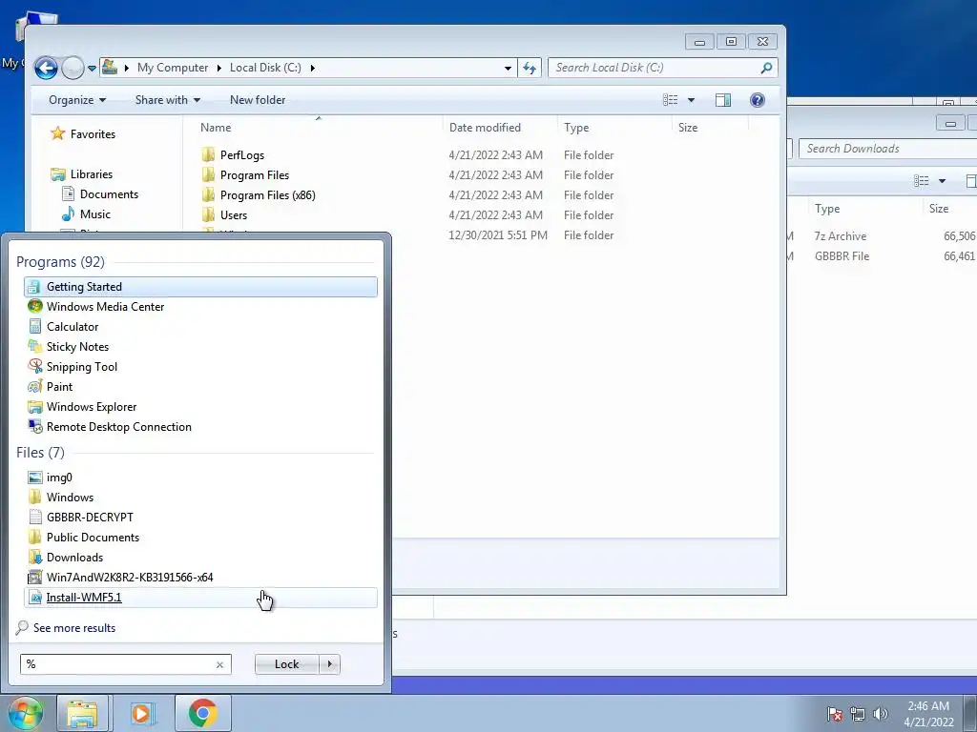Click the Windows Start orb

[25, 713]
